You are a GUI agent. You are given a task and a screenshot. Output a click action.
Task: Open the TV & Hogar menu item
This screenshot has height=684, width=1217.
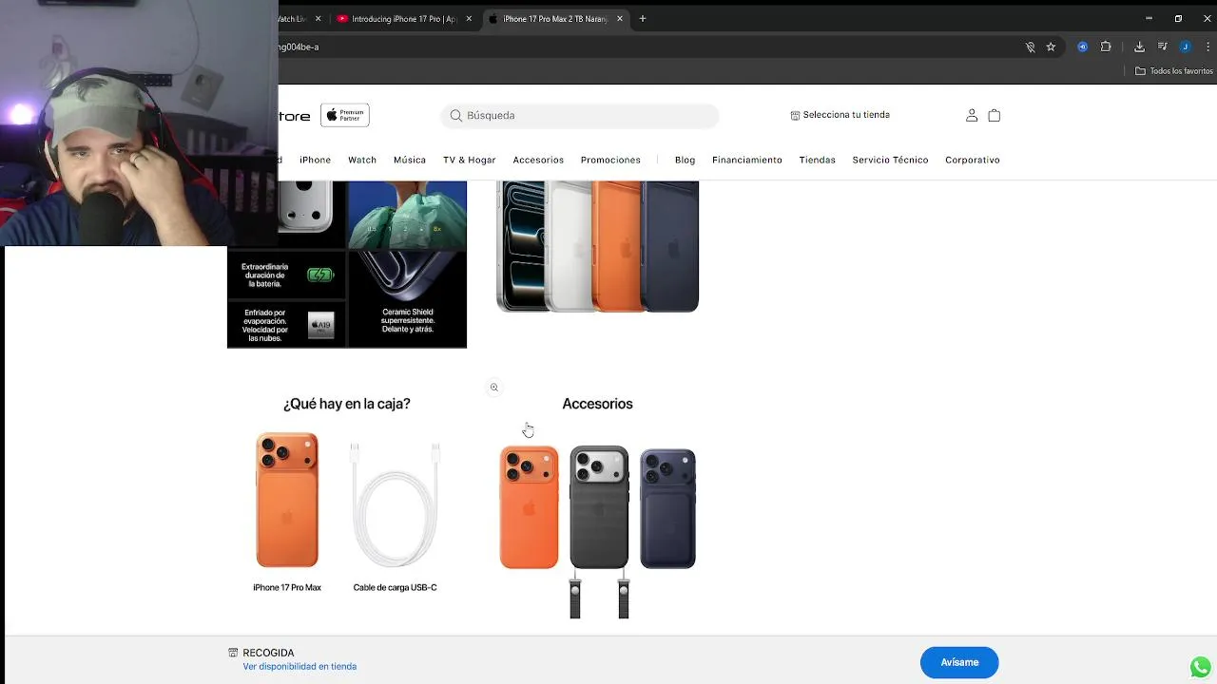pos(469,160)
